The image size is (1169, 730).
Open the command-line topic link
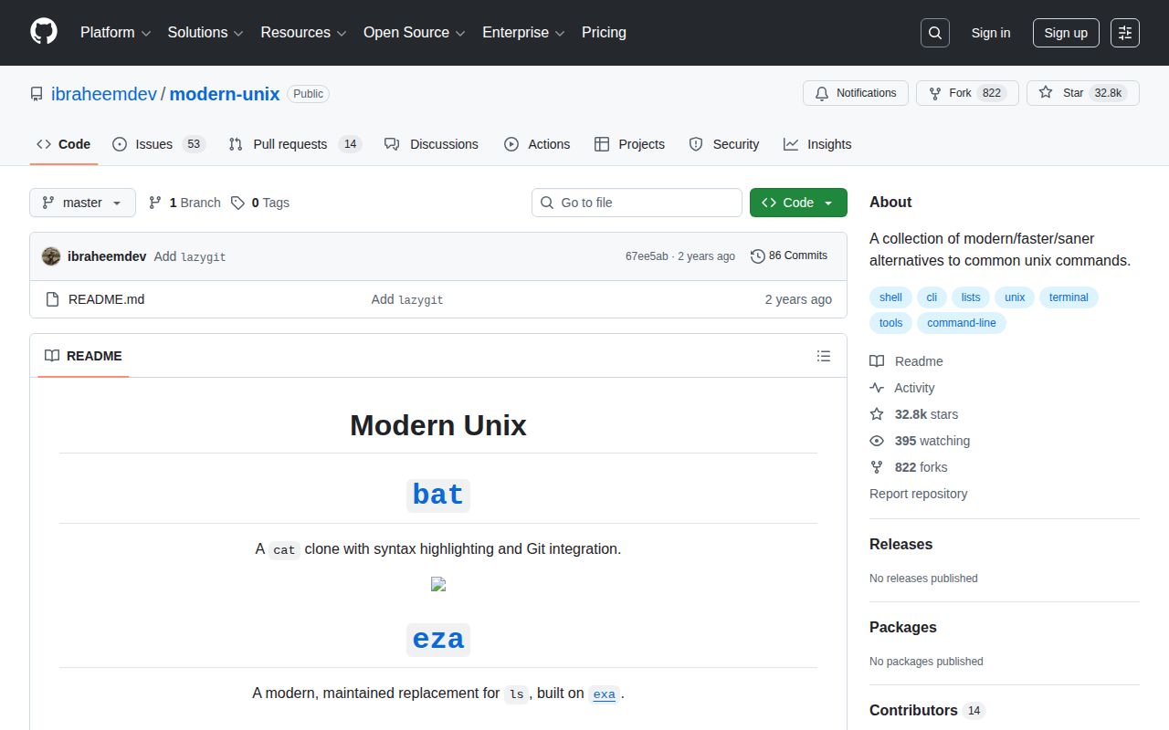tap(961, 322)
